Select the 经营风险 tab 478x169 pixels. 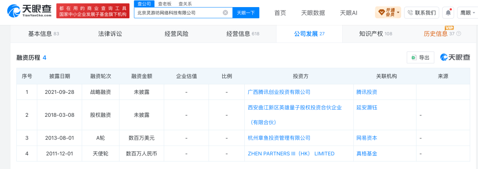(177, 34)
